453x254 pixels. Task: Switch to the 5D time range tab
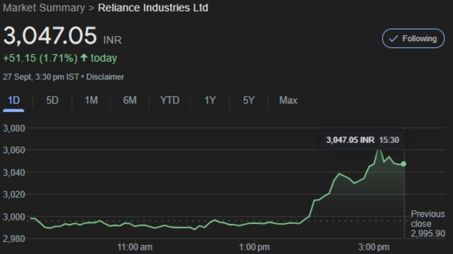pyautogui.click(x=52, y=101)
